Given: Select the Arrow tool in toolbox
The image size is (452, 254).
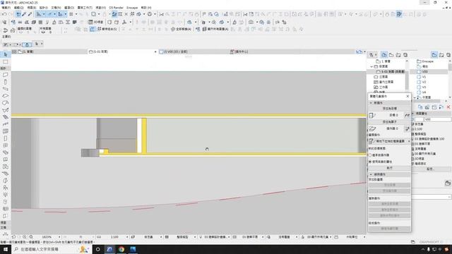Looking at the screenshot, I should (x=6, y=54).
